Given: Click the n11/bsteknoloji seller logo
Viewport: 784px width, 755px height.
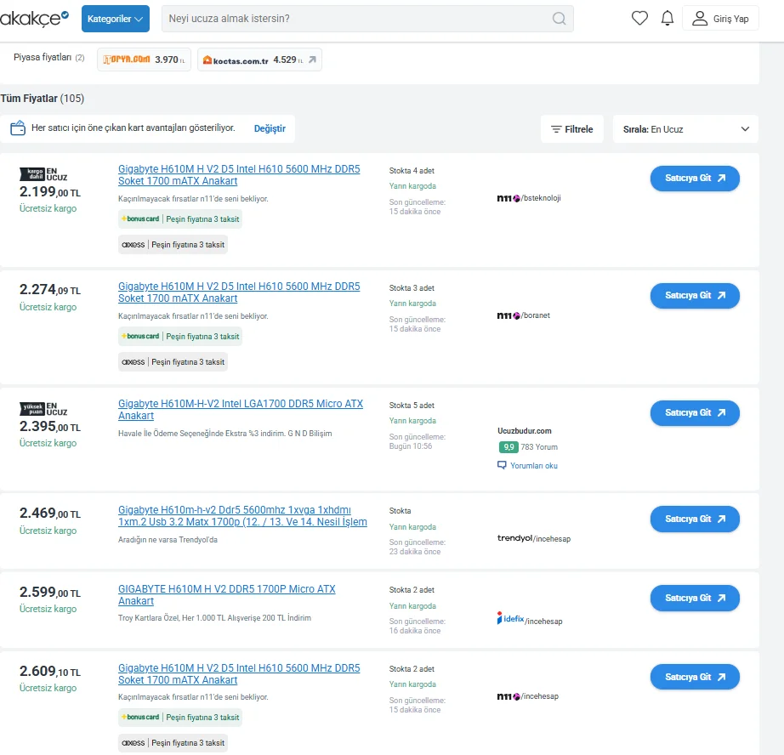Looking at the screenshot, I should point(529,198).
